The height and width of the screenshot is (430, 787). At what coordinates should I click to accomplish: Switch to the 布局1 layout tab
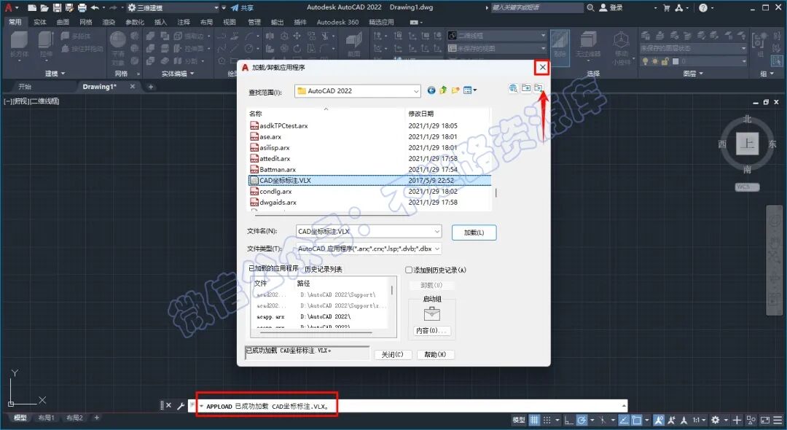coord(46,418)
